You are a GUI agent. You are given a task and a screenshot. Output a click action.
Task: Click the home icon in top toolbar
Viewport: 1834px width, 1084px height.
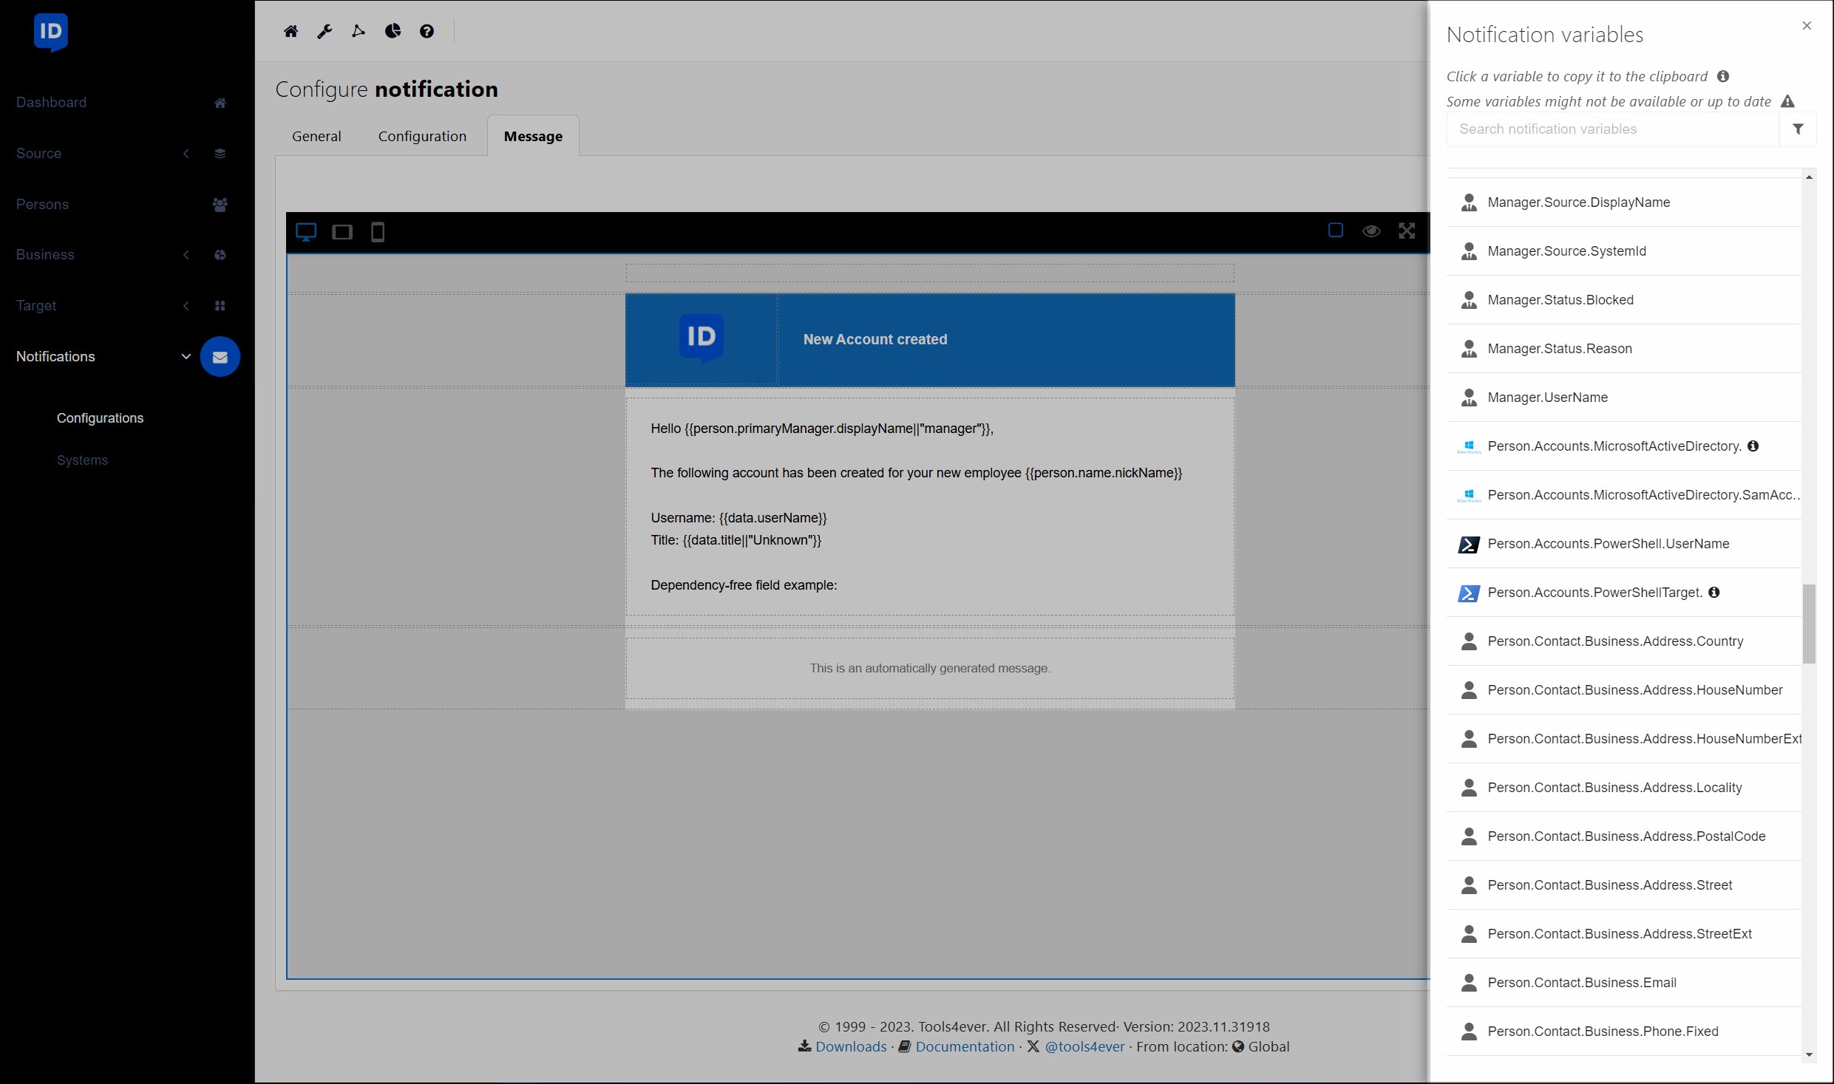[291, 31]
